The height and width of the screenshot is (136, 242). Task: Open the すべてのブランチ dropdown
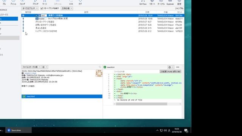click(x=29, y=8)
